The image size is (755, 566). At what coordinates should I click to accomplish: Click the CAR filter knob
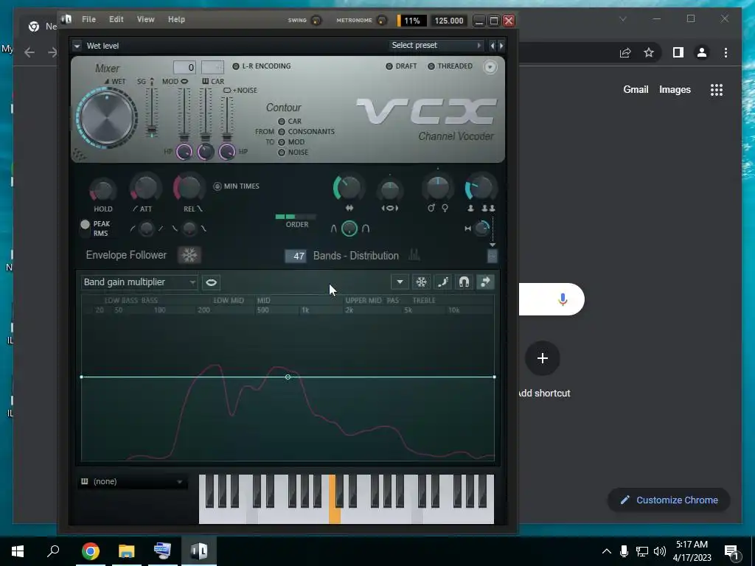206,152
